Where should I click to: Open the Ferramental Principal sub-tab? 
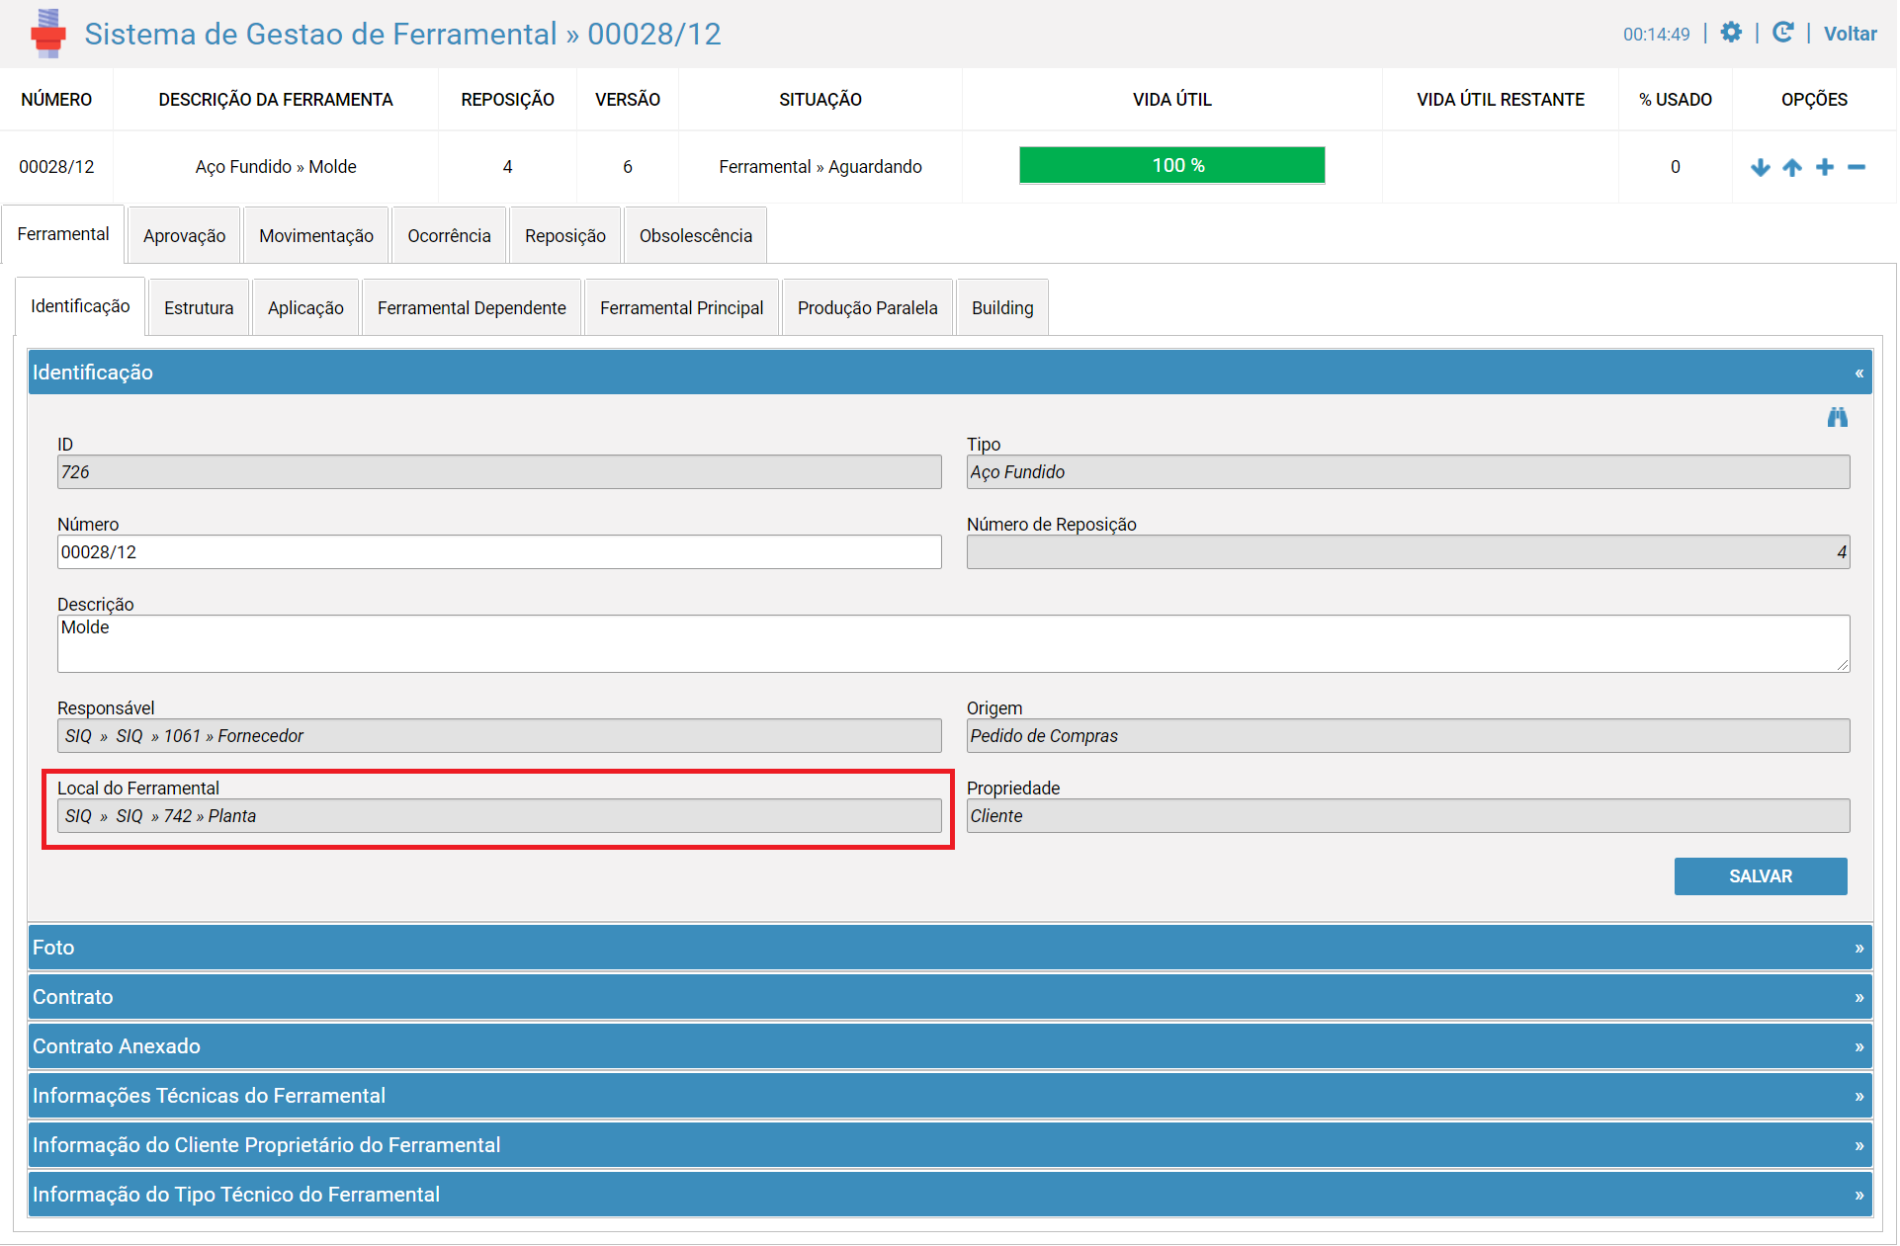tap(681, 307)
